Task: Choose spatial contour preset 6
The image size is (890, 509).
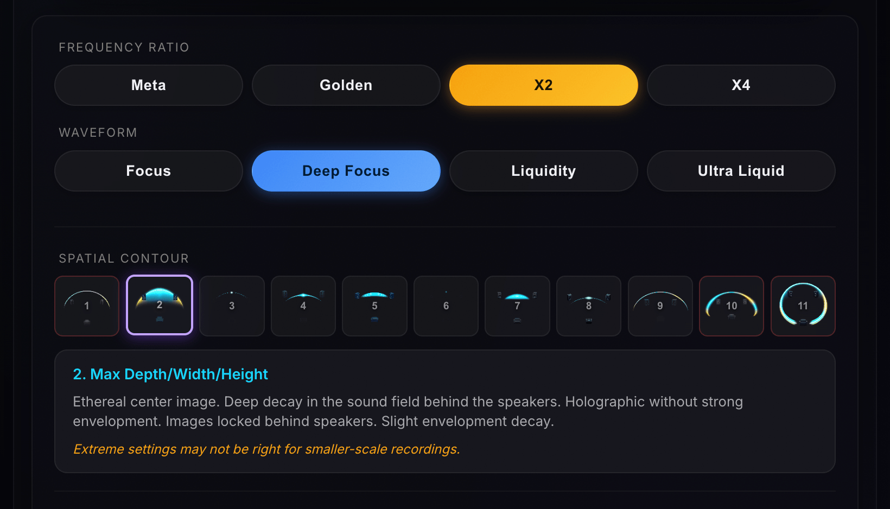Action: [446, 306]
